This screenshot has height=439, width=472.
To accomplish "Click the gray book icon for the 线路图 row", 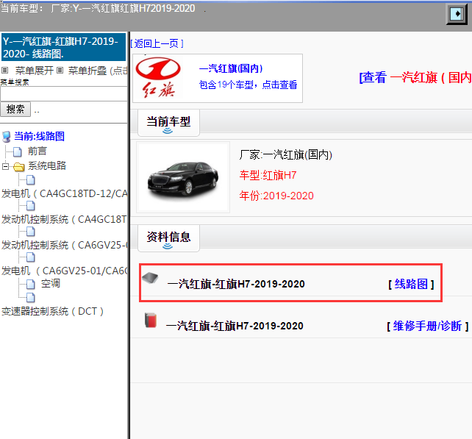I will (150, 278).
